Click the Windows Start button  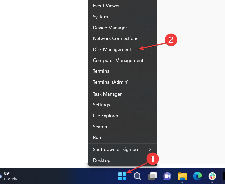[123, 176]
